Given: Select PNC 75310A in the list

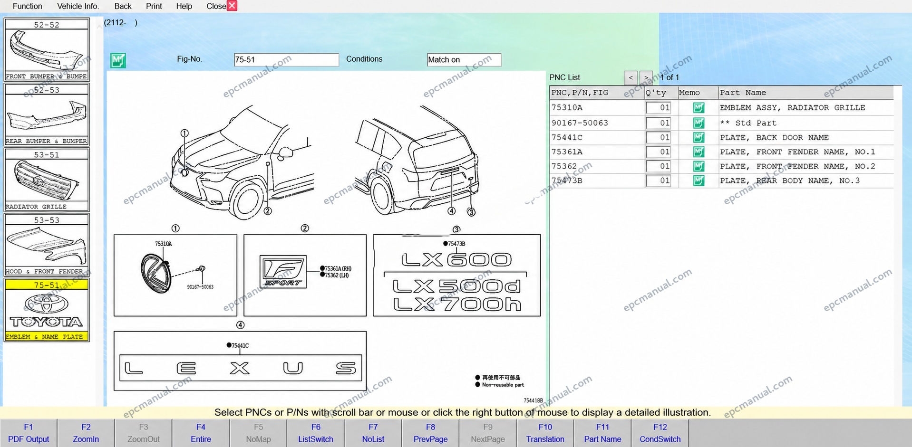Looking at the screenshot, I should click(x=567, y=108).
